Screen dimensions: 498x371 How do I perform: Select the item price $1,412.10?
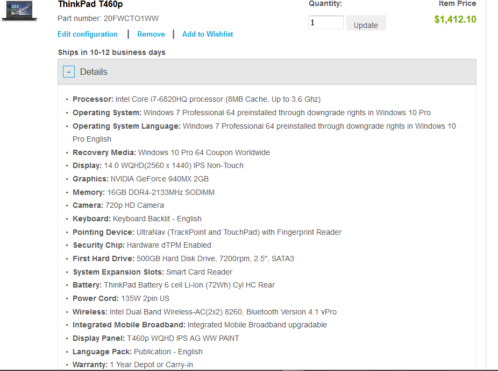pos(455,19)
